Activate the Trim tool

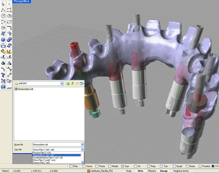(3, 57)
